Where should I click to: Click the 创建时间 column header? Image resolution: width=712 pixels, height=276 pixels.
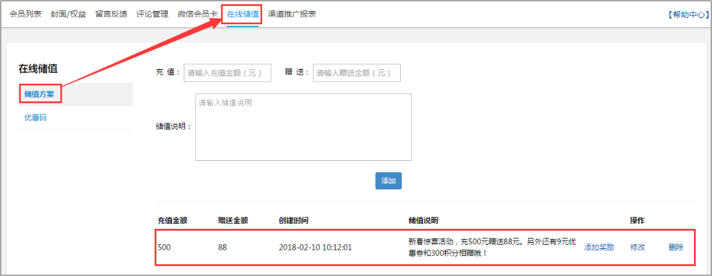(x=294, y=221)
